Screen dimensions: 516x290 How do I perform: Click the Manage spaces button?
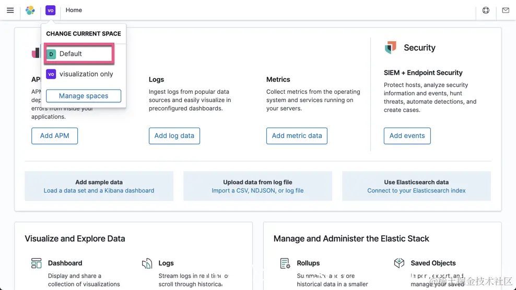click(x=84, y=96)
